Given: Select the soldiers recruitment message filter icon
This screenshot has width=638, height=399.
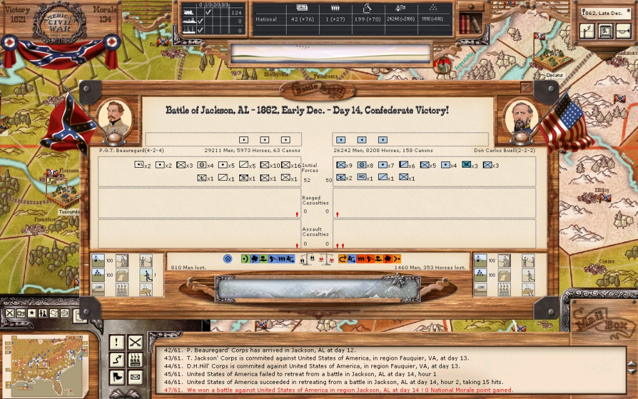Looking at the screenshot, I should [135, 360].
